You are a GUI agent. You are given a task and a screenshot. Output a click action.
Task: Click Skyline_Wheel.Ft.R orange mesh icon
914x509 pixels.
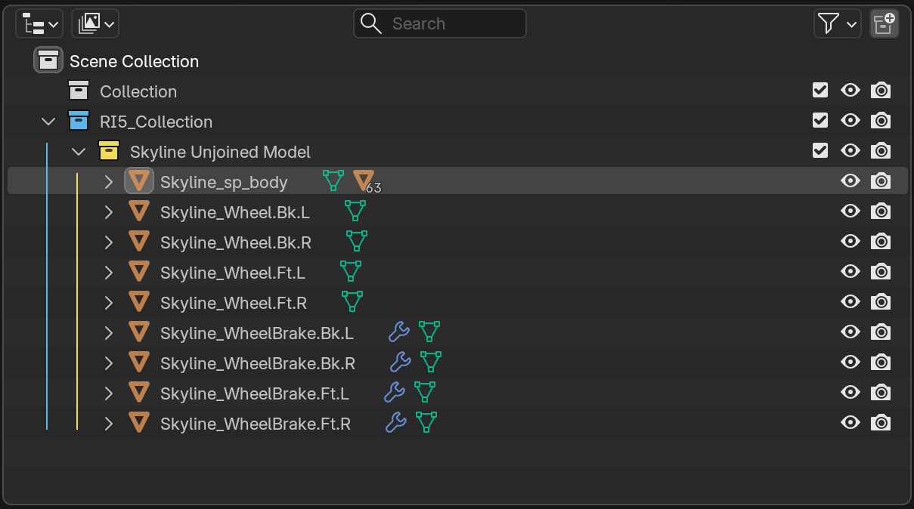pyautogui.click(x=139, y=302)
